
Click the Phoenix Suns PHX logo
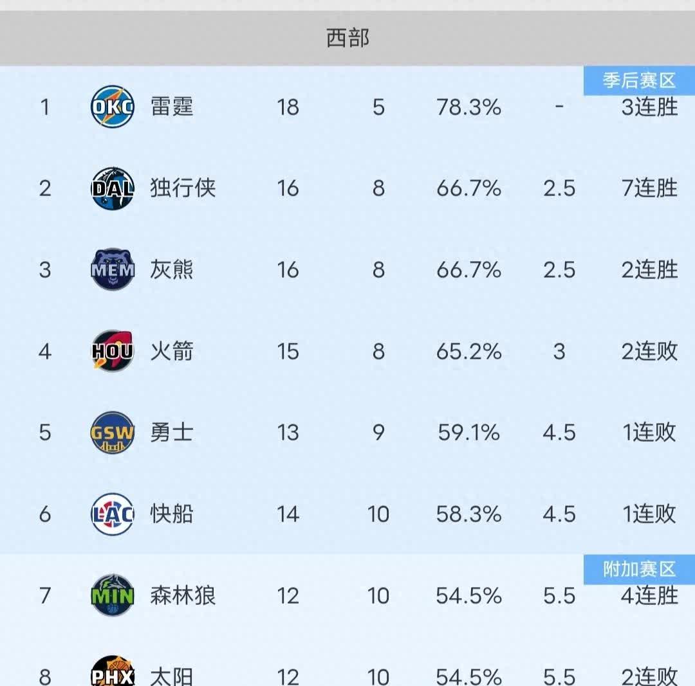point(112,675)
